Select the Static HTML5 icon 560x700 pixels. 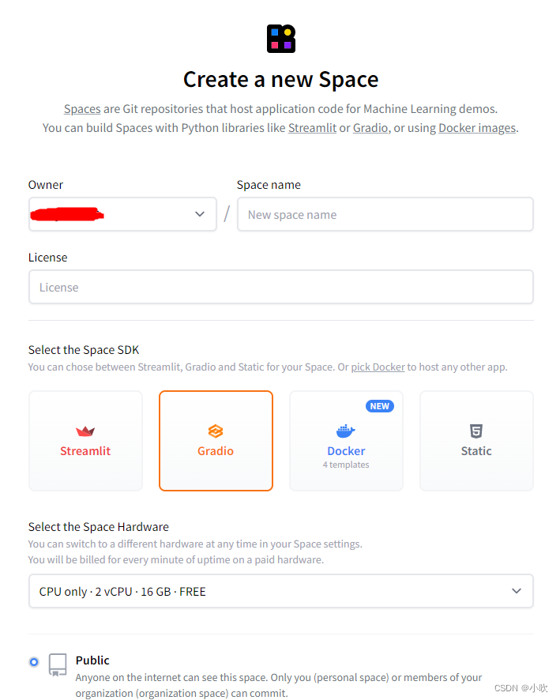tap(476, 431)
